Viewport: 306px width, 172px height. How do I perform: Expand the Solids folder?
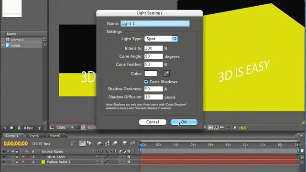(x=3, y=45)
